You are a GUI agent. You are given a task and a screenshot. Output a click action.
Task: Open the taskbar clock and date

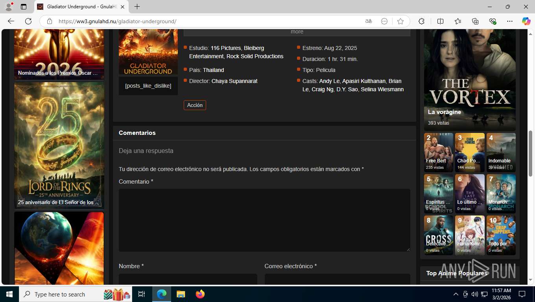501,294
